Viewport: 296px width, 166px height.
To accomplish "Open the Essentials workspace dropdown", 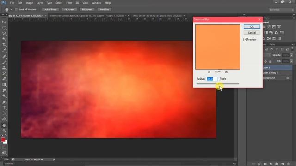I will 281,9.
